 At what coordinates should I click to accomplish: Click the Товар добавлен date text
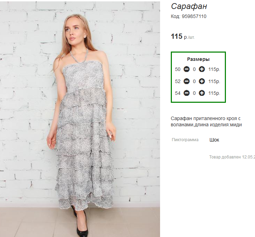click(232, 157)
